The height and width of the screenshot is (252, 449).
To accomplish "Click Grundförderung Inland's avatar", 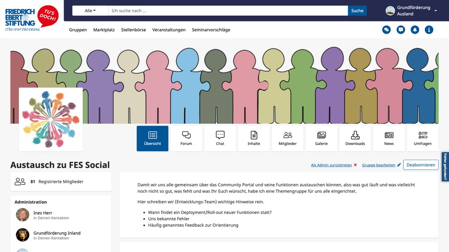I will pyautogui.click(x=23, y=235).
